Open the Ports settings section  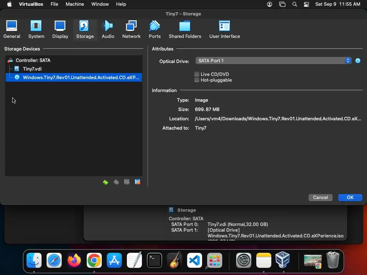click(x=155, y=30)
